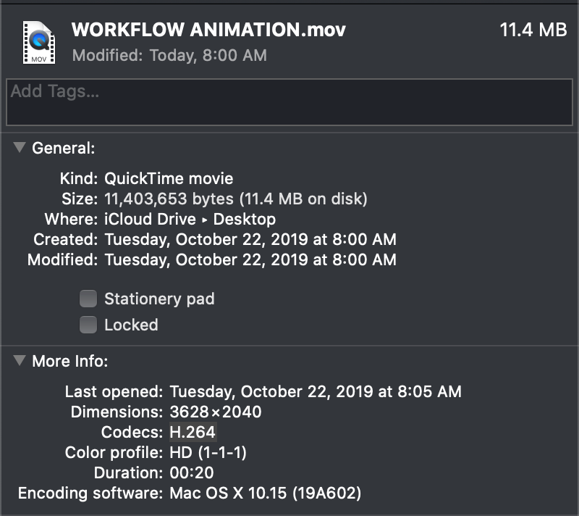Collapse the General section triangle

(x=20, y=148)
